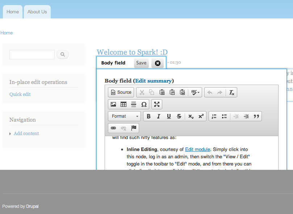This screenshot has height=214, width=293.
Task: Click the Increase Indent icon
Action: [x=246, y=116]
